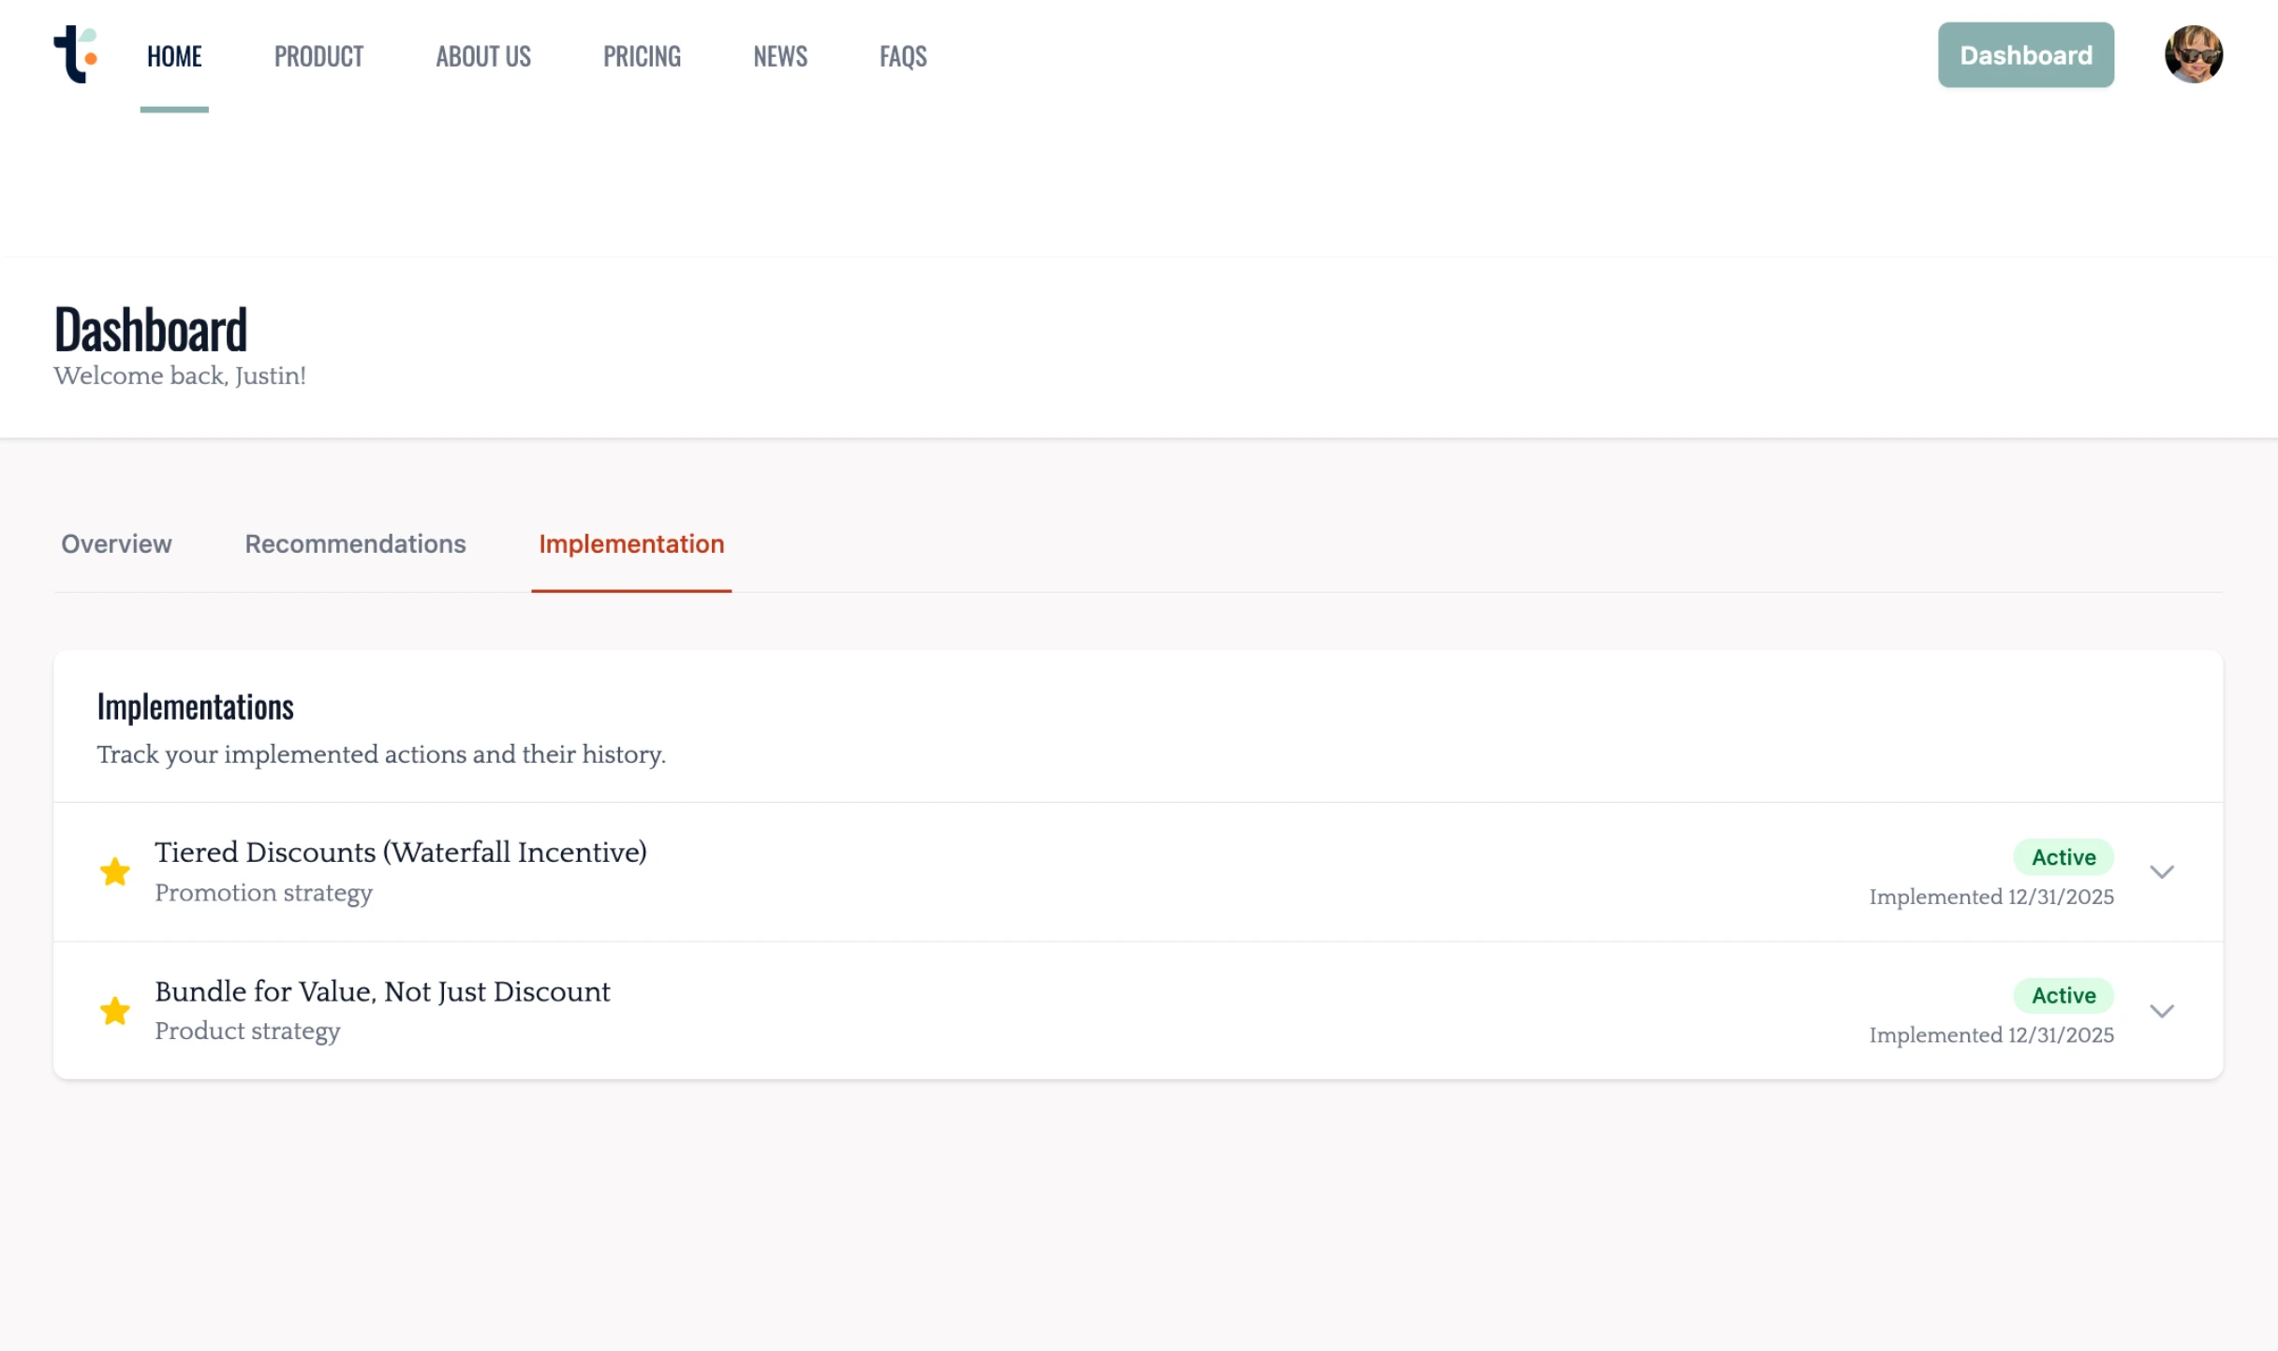The height and width of the screenshot is (1351, 2278).
Task: Switch to the Overview tab
Action: point(115,544)
